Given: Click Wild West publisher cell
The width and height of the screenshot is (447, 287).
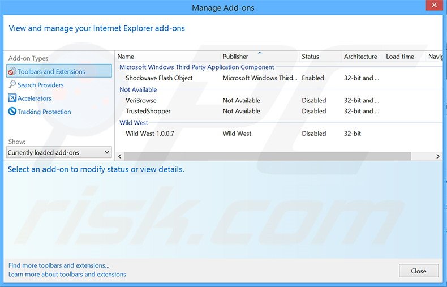Looking at the screenshot, I should point(237,134).
